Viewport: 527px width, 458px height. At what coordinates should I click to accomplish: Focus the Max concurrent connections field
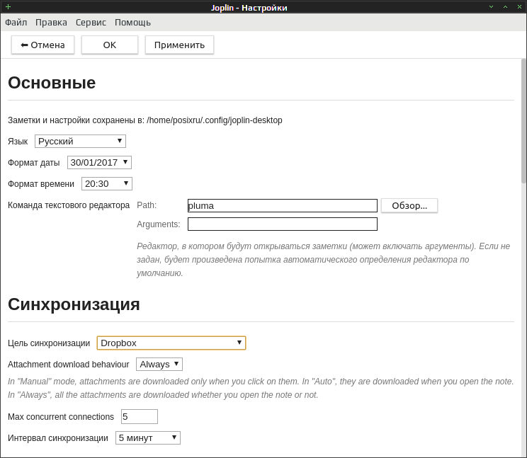coord(140,417)
